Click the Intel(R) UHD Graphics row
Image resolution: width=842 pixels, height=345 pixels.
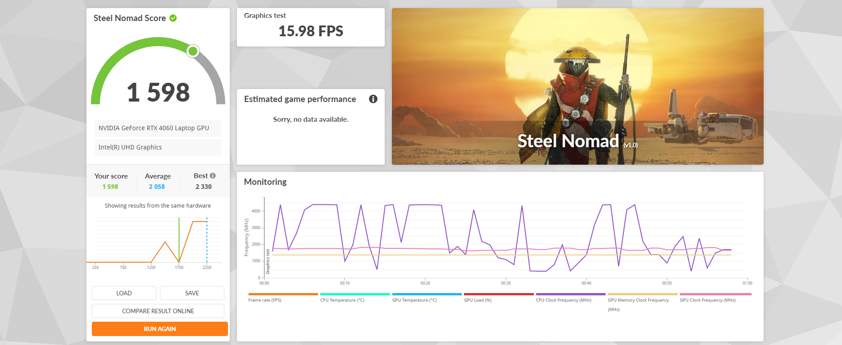(158, 147)
